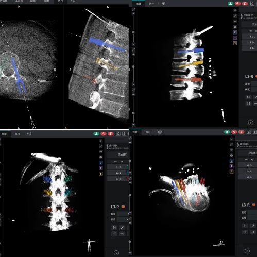Click the green patient icon above lateral spine view
Viewport: 257px width, 257px height.
pyautogui.click(x=230, y=4)
